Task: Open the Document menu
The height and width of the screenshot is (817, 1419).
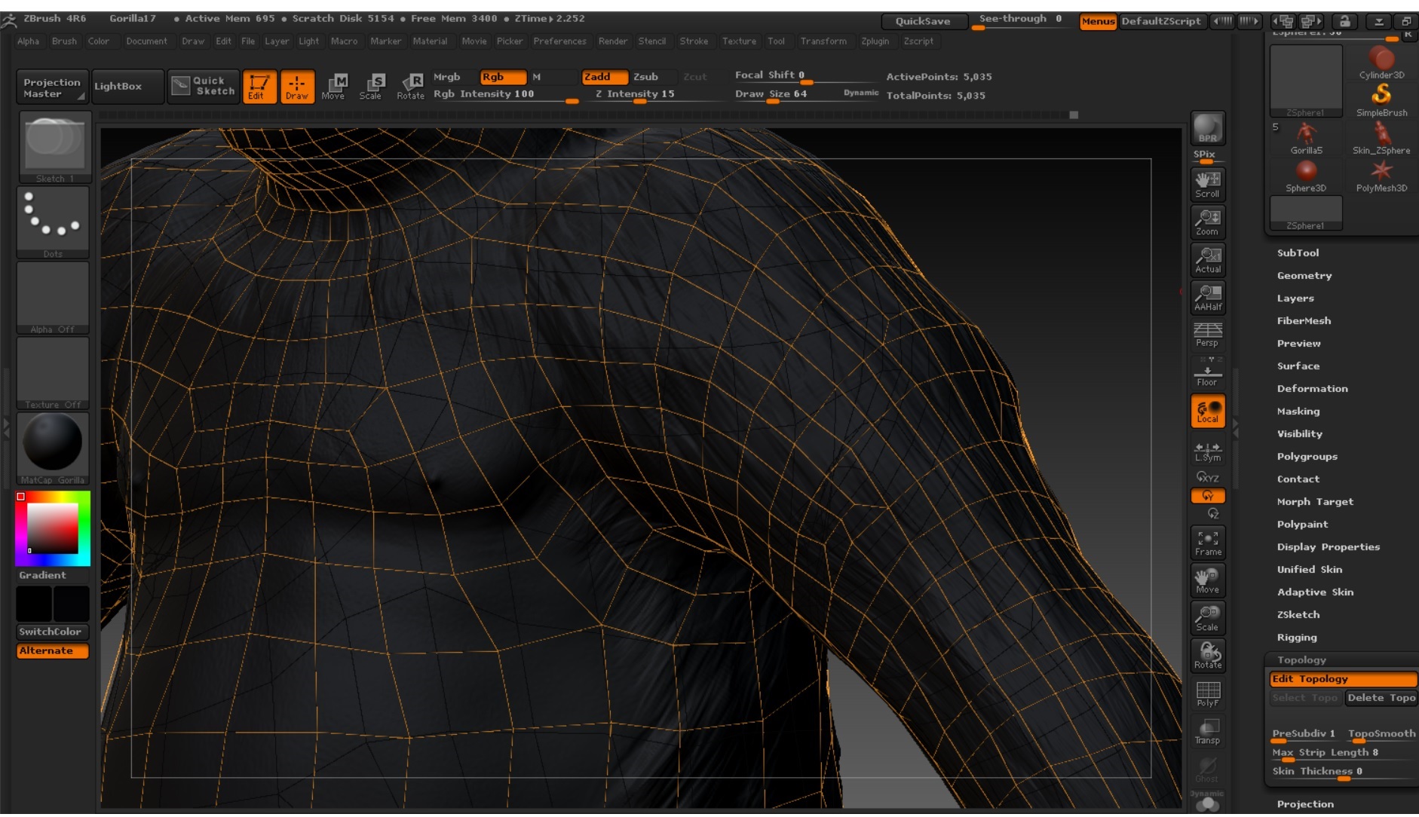Action: point(146,41)
